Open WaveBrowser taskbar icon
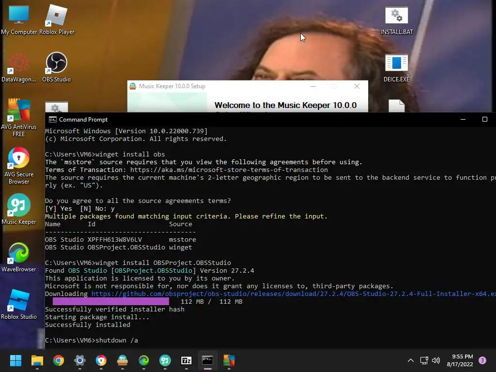This screenshot has height=372, width=496. (144, 360)
